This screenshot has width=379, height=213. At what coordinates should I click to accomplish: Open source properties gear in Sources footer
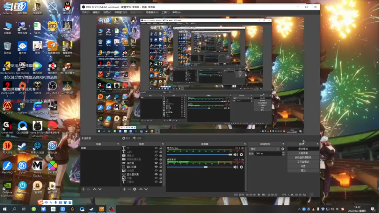coord(135,189)
